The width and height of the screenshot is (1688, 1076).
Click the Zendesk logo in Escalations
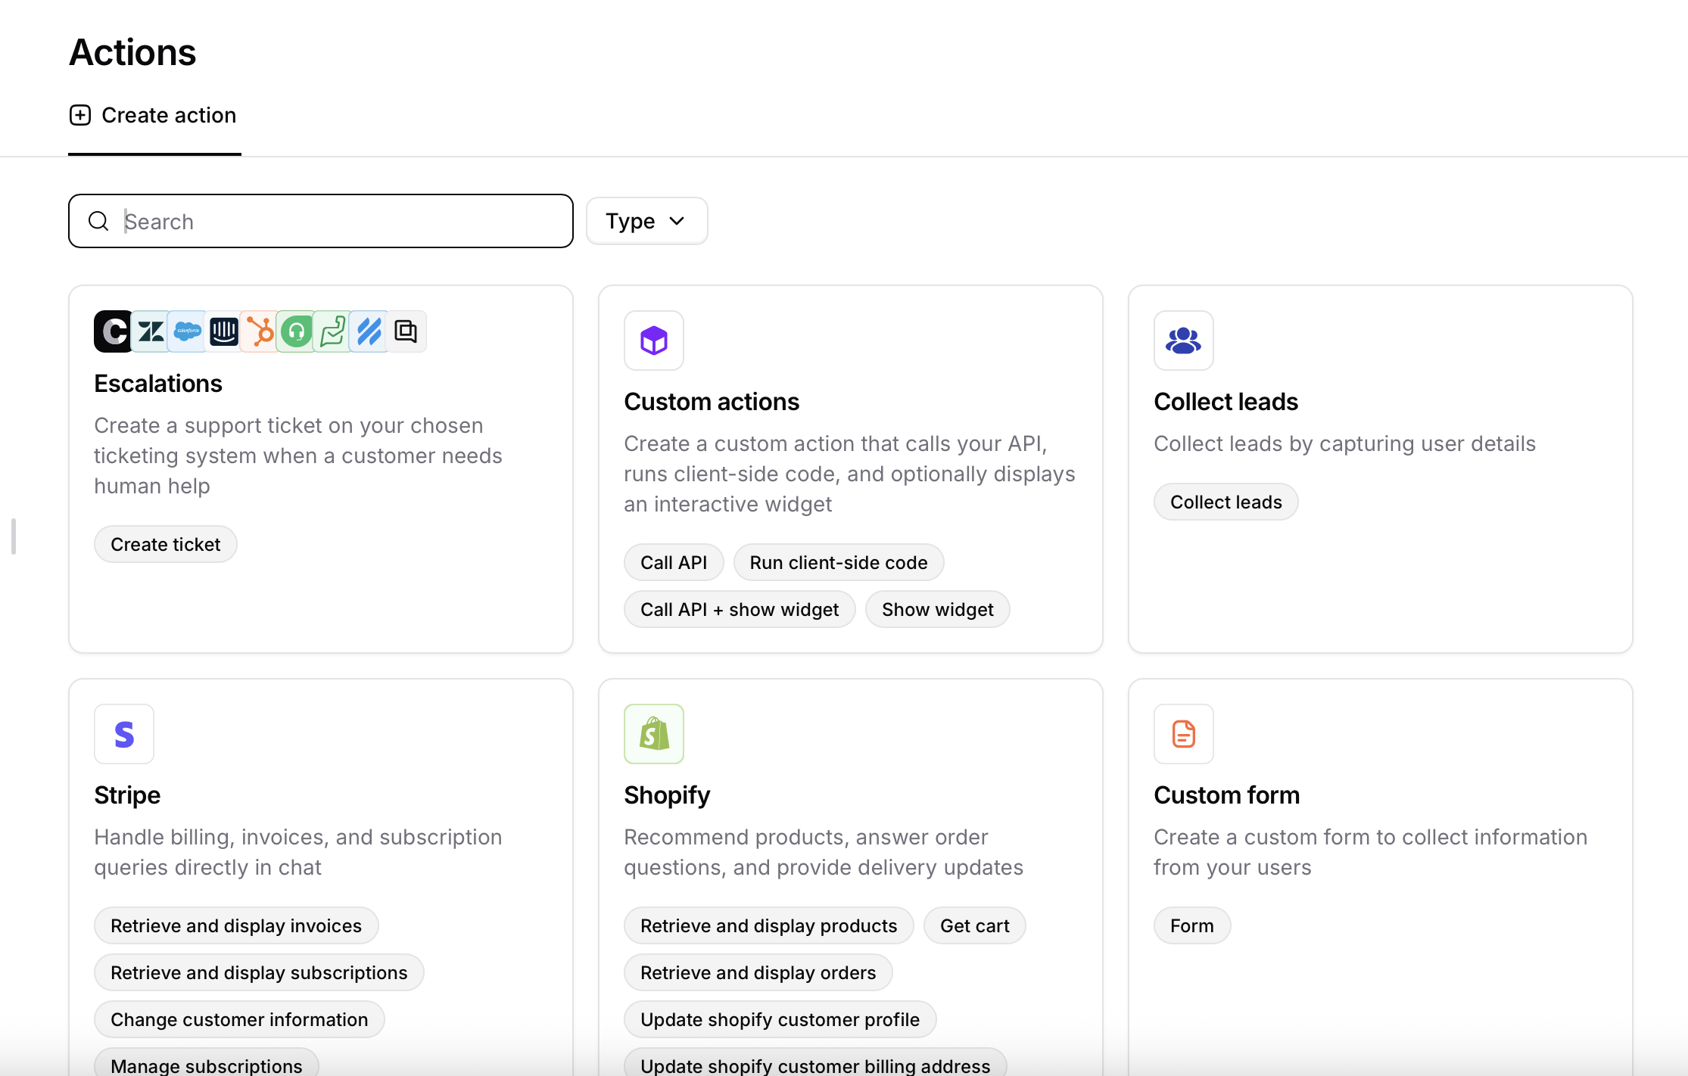coord(151,331)
